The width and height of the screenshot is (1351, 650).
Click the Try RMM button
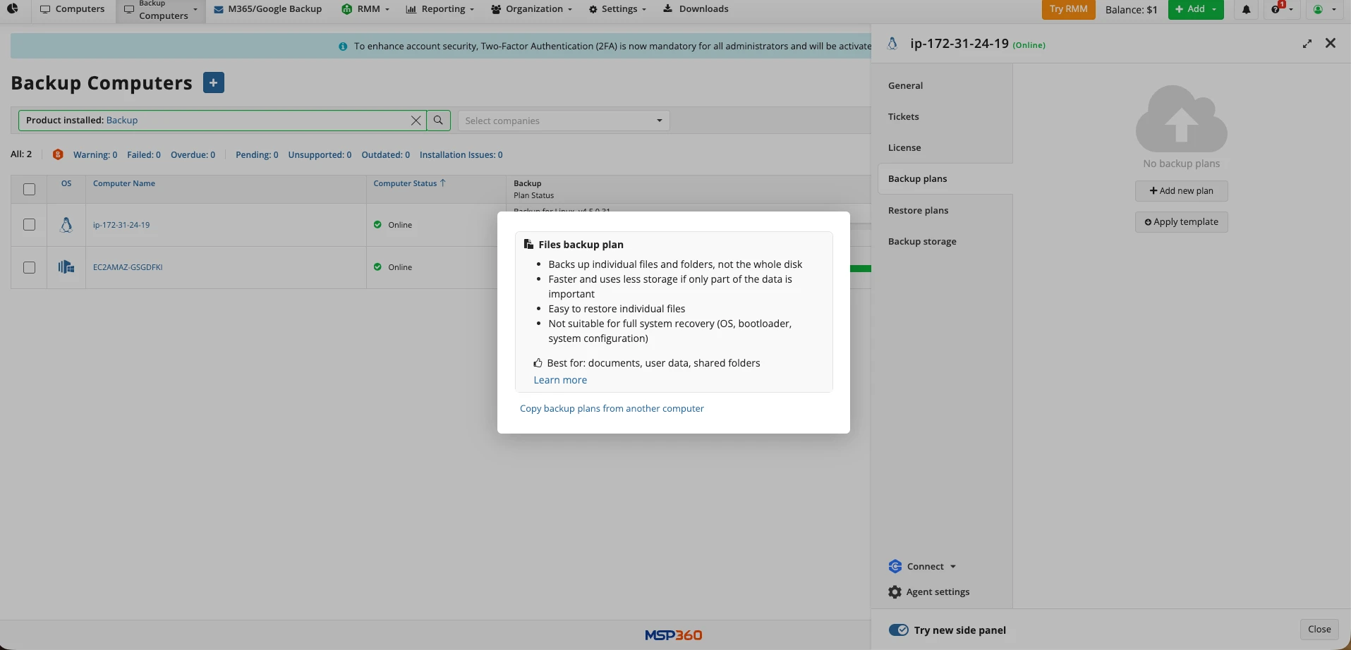(1068, 9)
